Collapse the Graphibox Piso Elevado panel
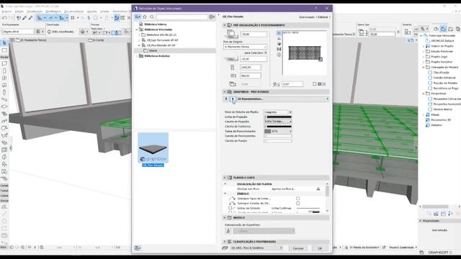This screenshot has height=259, width=461. click(x=225, y=92)
